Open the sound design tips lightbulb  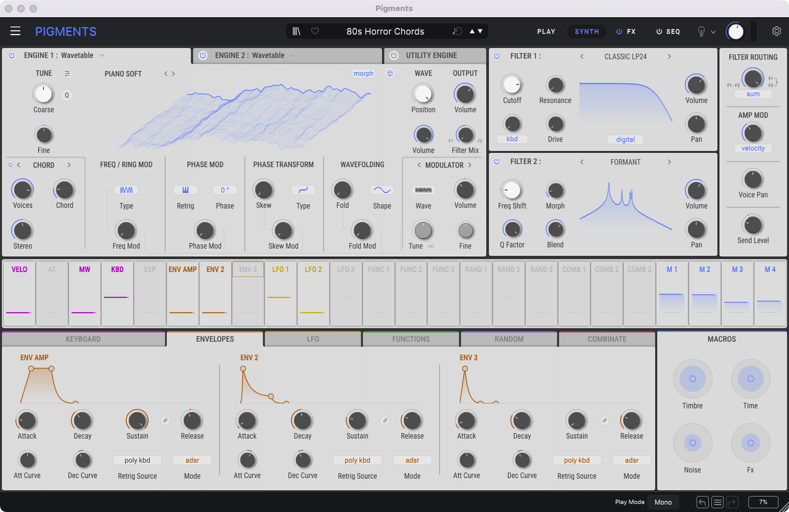701,31
